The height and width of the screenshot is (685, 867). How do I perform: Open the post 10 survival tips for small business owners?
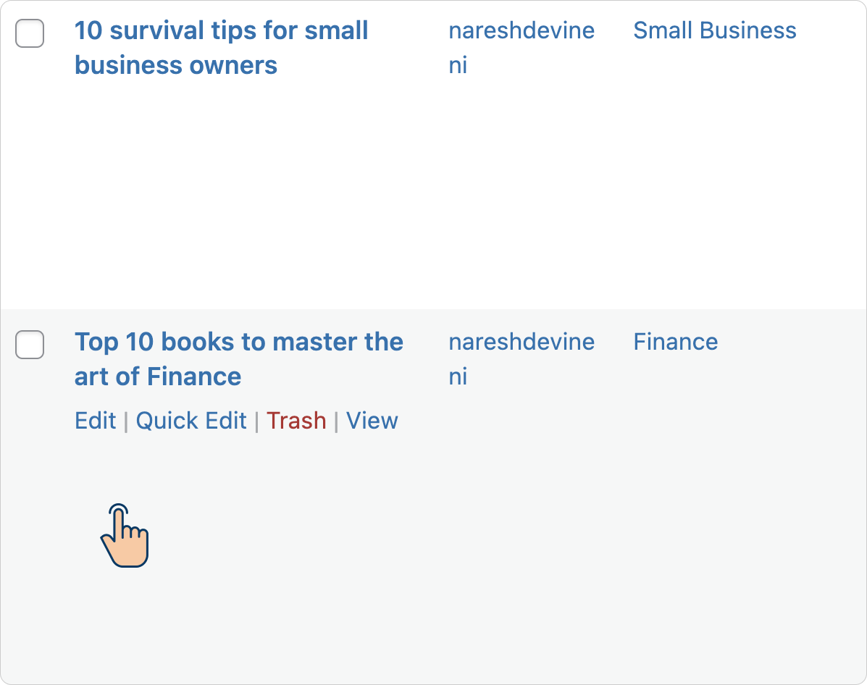[x=221, y=48]
